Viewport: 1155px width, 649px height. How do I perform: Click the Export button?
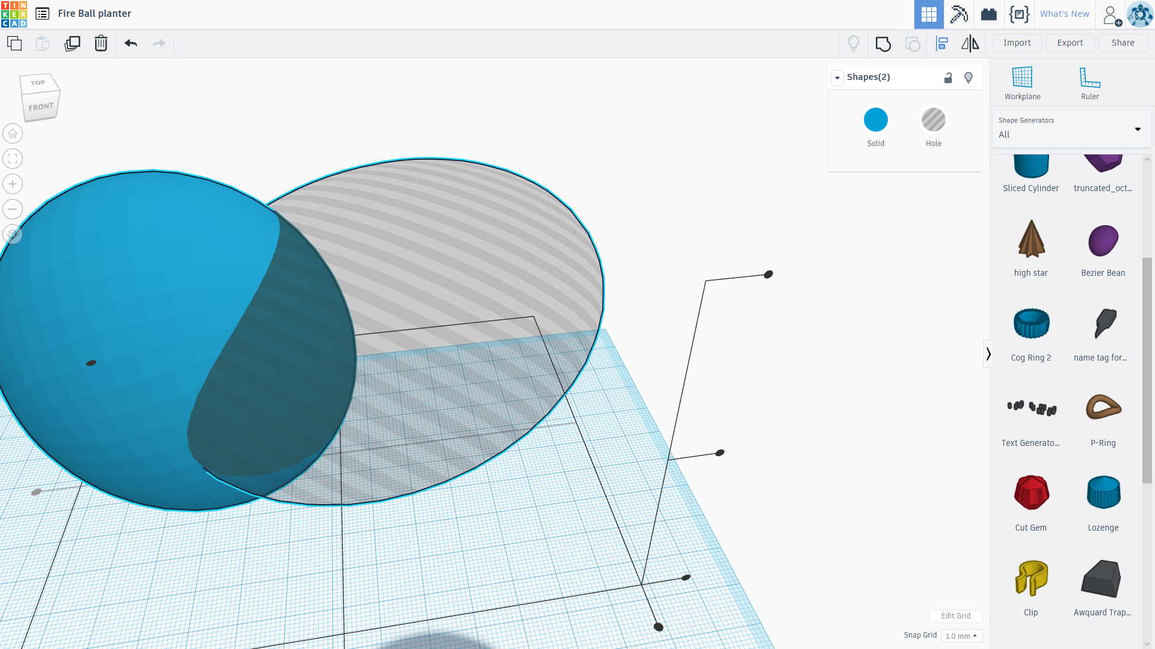pos(1070,43)
